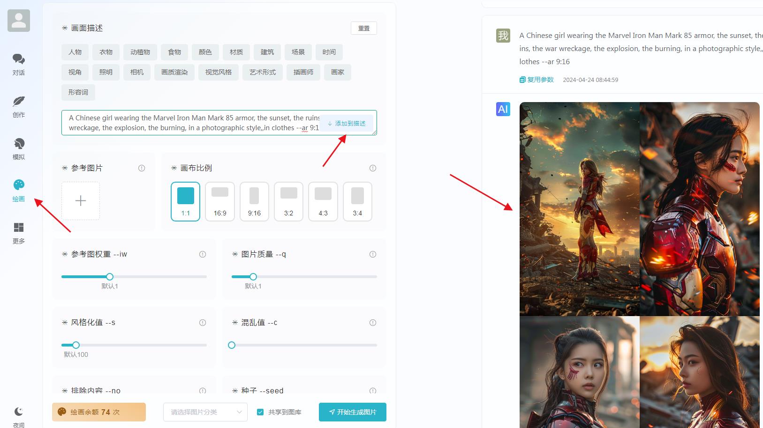The height and width of the screenshot is (428, 763).
Task: Open the 动植物 prompt tag category
Action: 140,52
